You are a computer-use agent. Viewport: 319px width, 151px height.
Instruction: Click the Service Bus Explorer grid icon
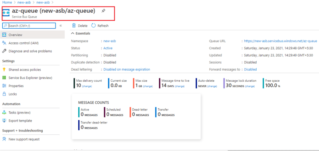pyautogui.click(x=4, y=78)
